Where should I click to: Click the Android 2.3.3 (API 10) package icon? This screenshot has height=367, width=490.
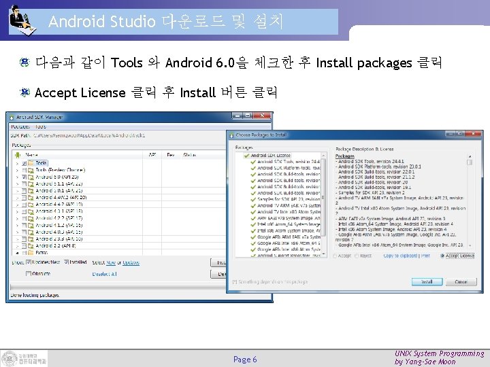31,239
